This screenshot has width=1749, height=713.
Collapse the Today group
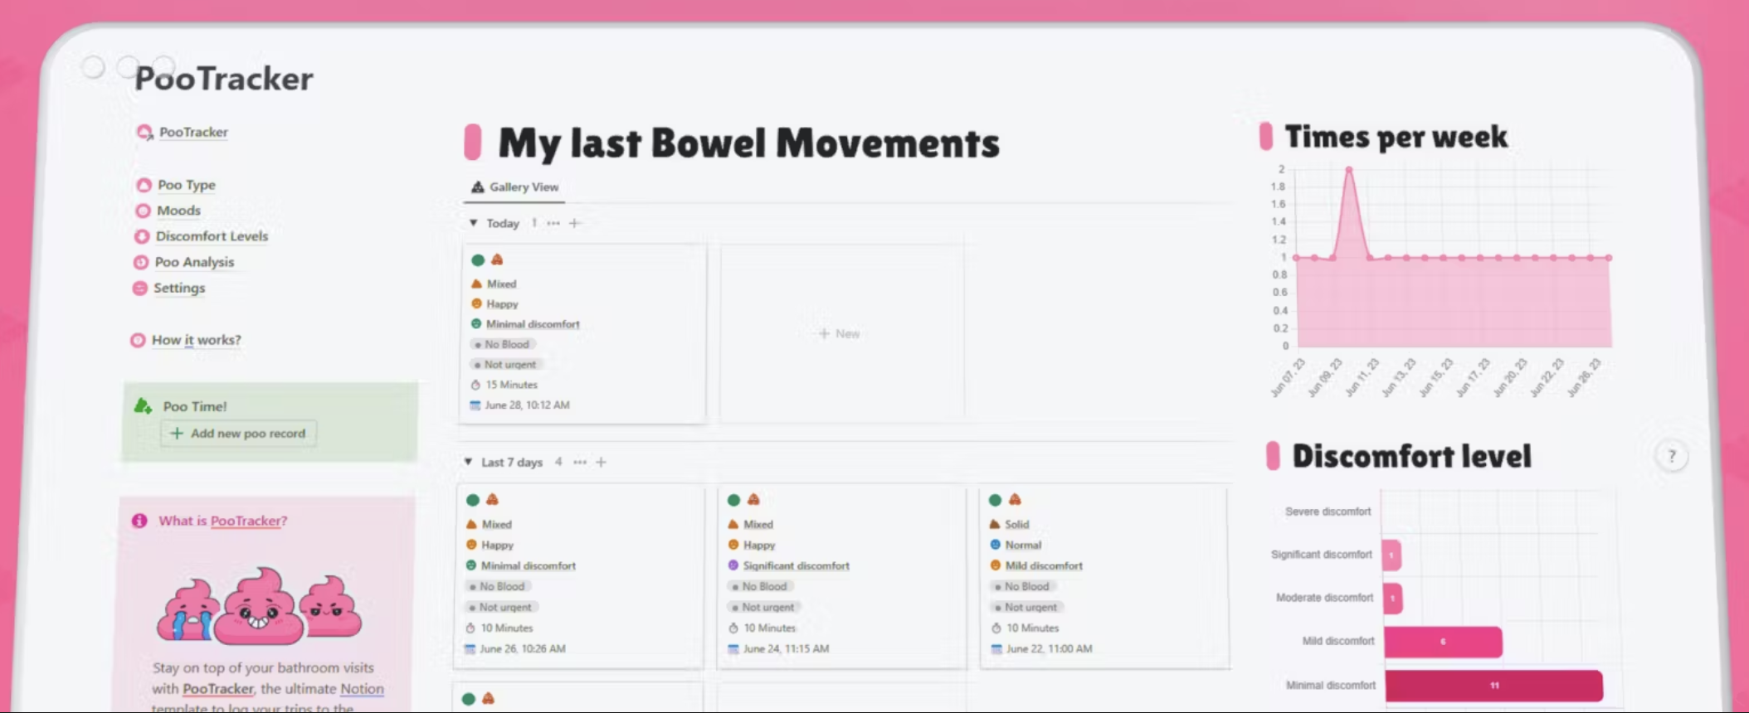[x=473, y=223]
